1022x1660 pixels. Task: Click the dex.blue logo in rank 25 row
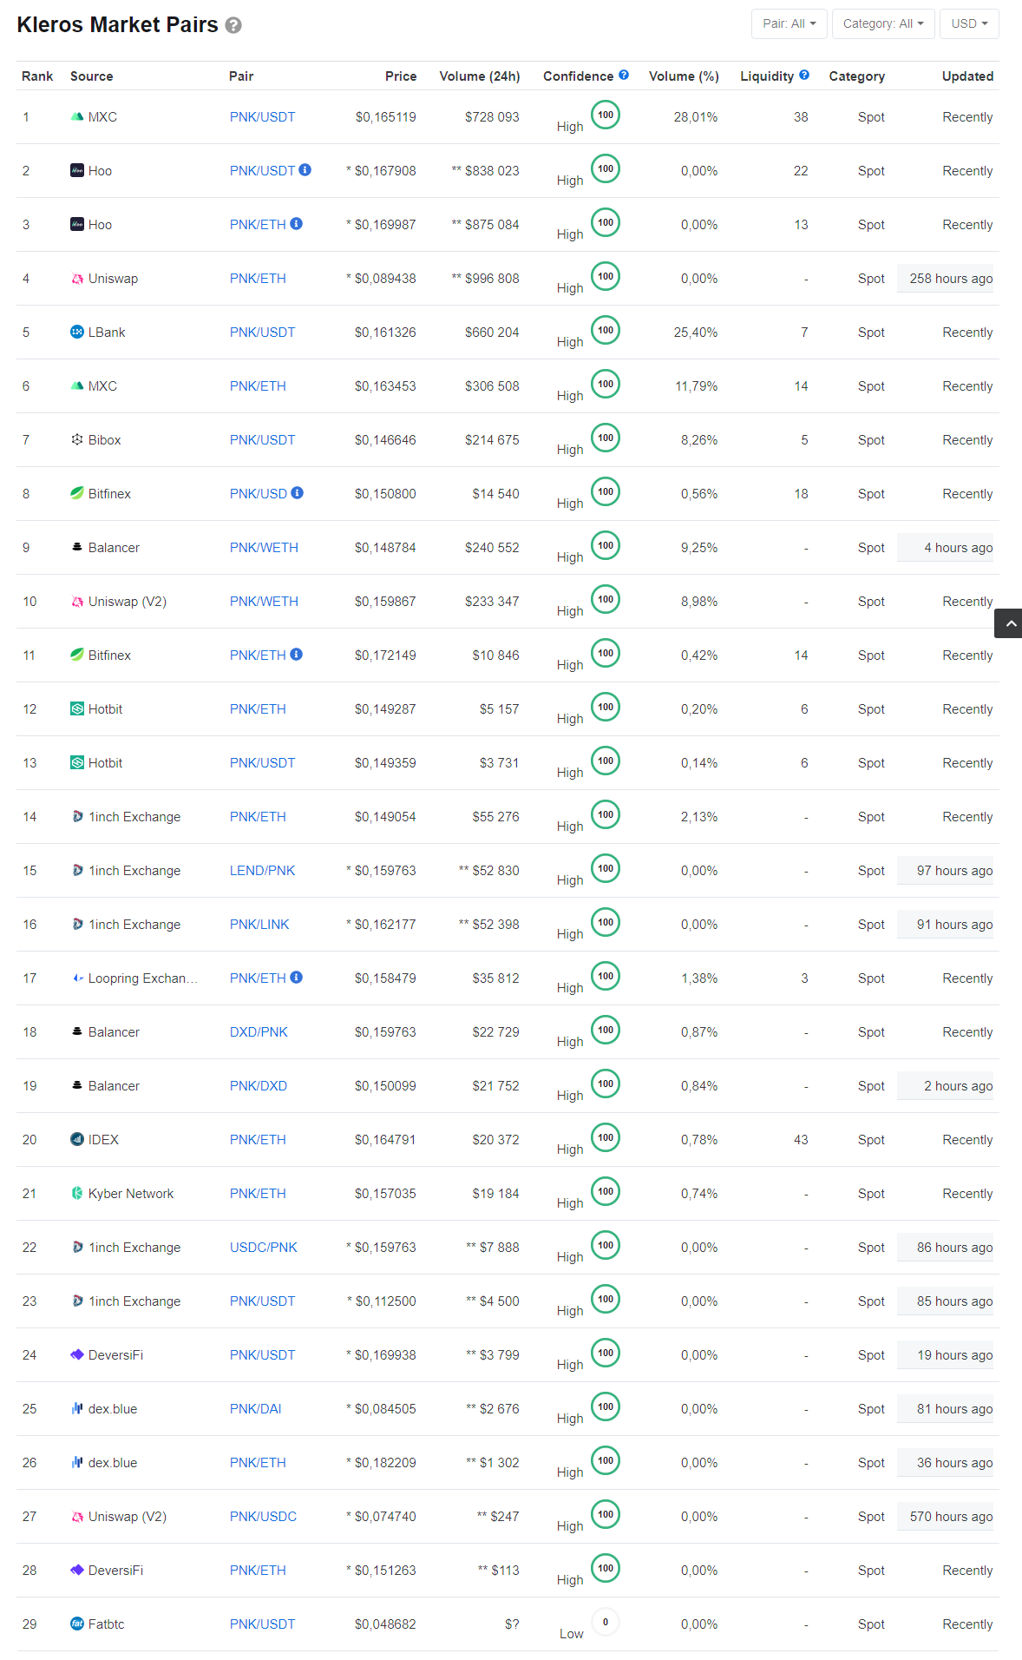coord(77,1409)
